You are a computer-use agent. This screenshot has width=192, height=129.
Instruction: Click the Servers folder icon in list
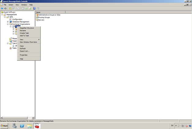(x=37, y=20)
